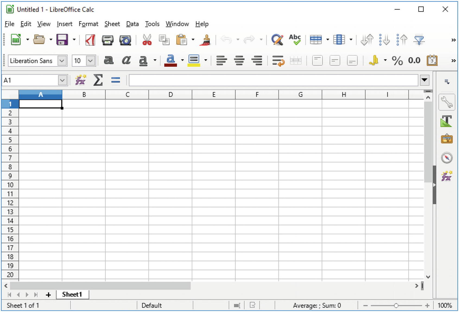Toggle Align Right
Screen dimensions: 459x312
tap(257, 60)
